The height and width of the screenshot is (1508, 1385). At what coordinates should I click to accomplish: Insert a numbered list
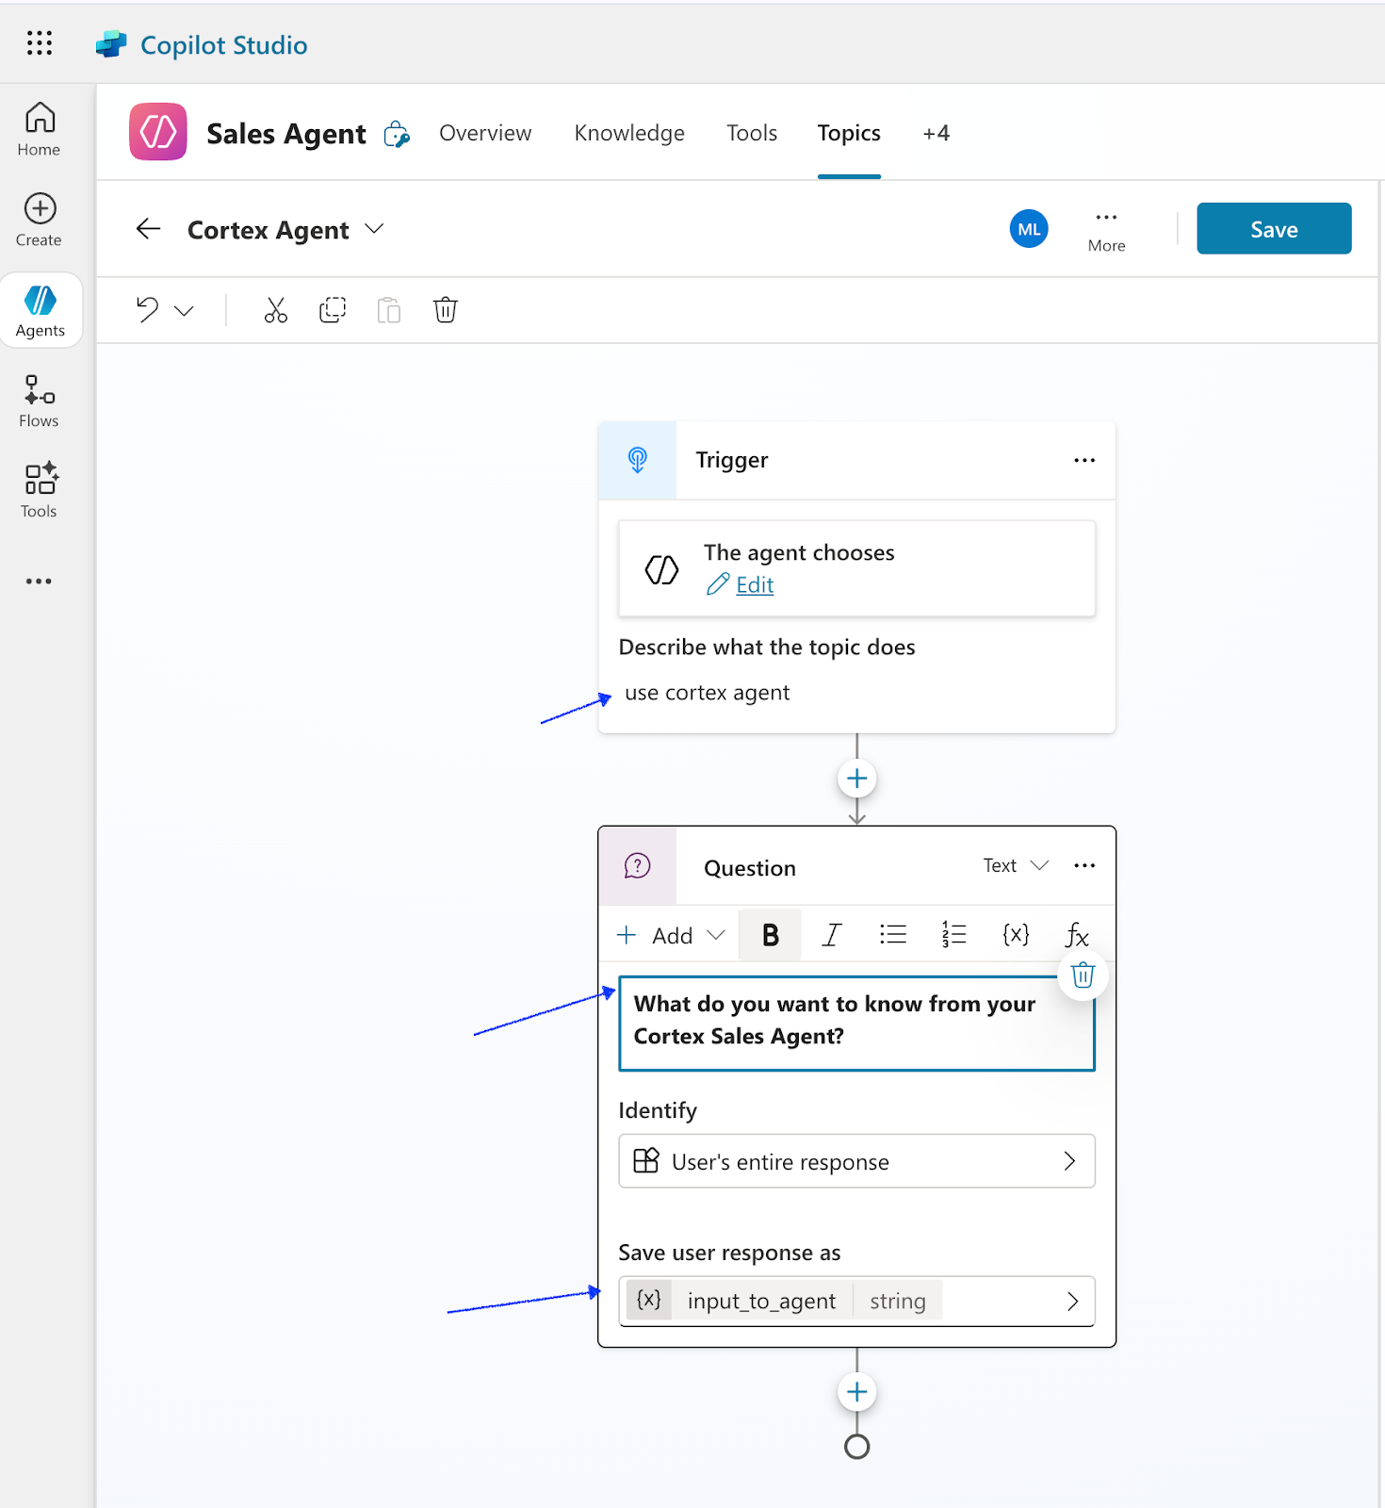click(953, 935)
